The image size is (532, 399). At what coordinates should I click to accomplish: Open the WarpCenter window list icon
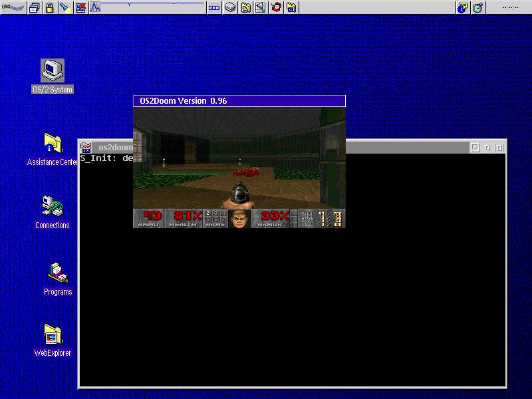[x=35, y=7]
